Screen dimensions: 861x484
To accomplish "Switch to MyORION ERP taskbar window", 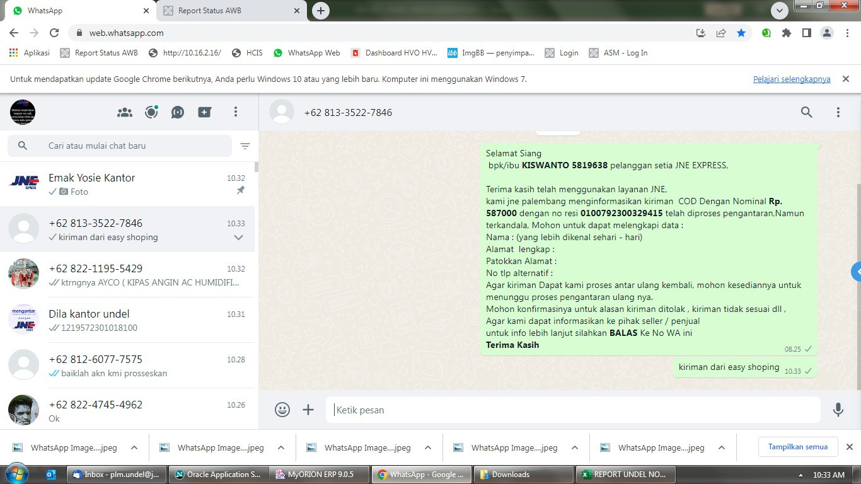I will click(320, 475).
